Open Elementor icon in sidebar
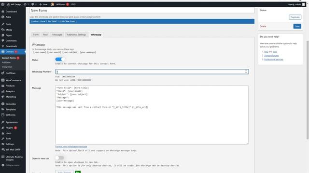Viewport: 309px width, 173px height. (x=3, y=104)
